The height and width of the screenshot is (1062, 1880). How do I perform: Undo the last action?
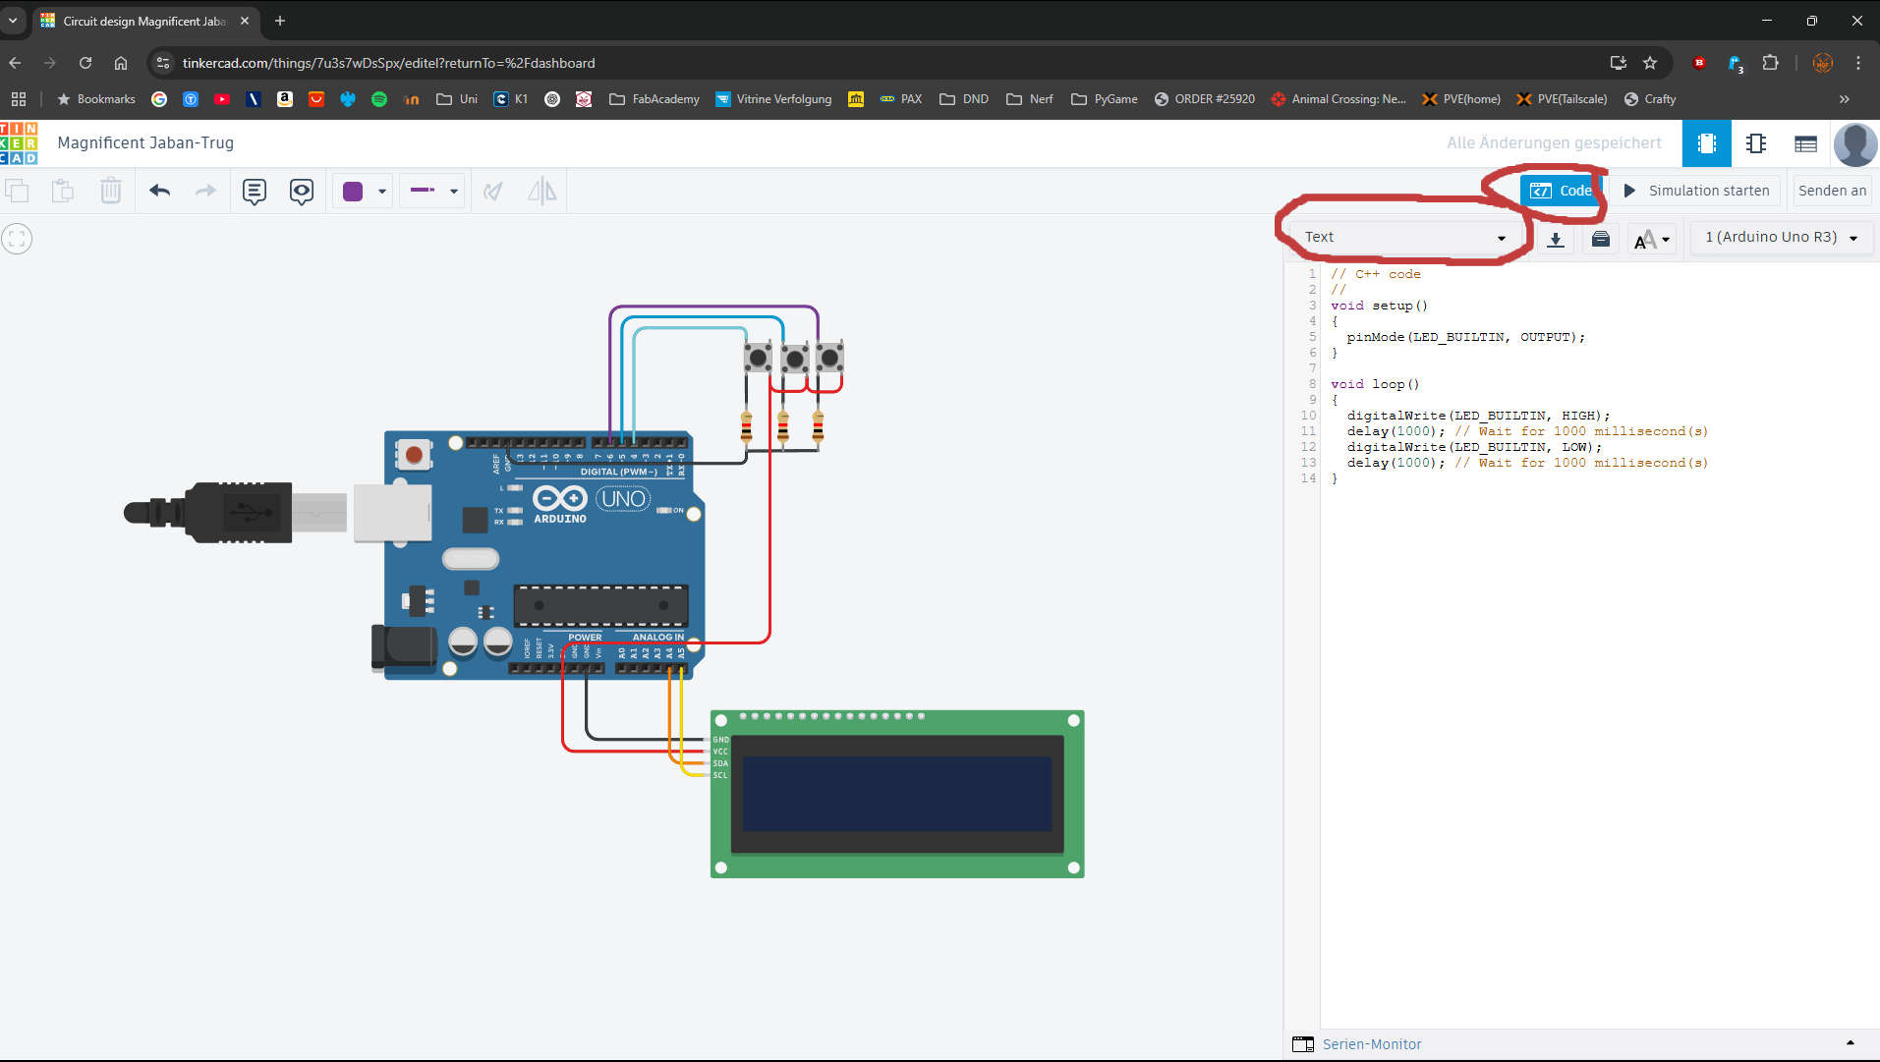pos(160,191)
